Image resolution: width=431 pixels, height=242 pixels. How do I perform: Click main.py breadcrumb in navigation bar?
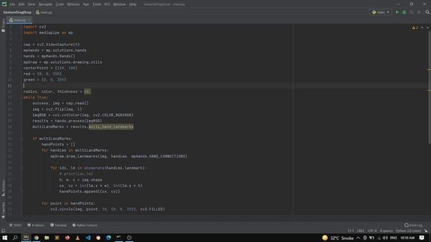point(44,12)
